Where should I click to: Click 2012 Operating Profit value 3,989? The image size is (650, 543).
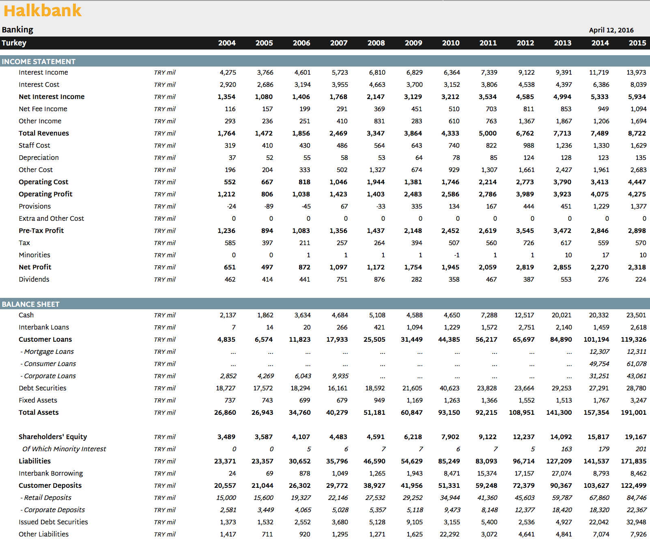pos(525,194)
